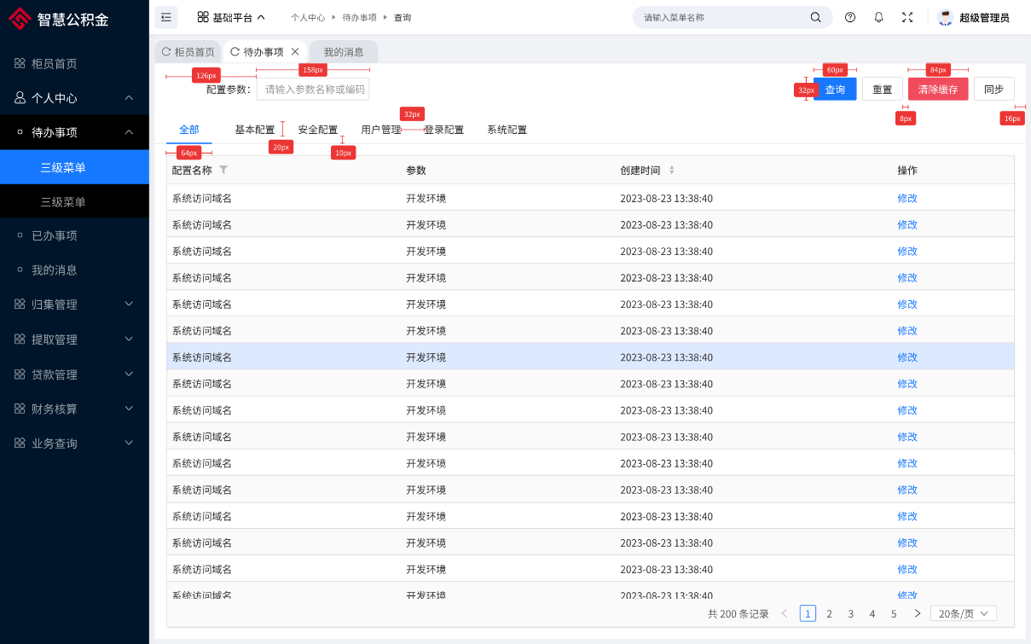
Task: Open help via the question mark icon
Action: pyautogui.click(x=849, y=17)
